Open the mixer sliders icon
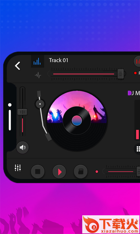Viewport: 140px width, 234px height. click(x=18, y=168)
